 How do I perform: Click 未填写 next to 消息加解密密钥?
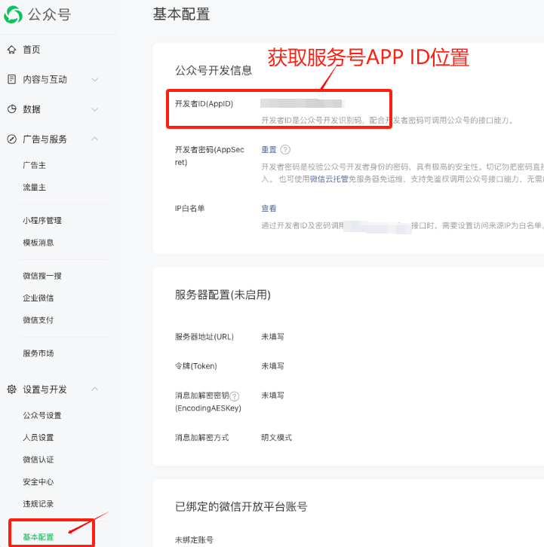[x=273, y=396]
